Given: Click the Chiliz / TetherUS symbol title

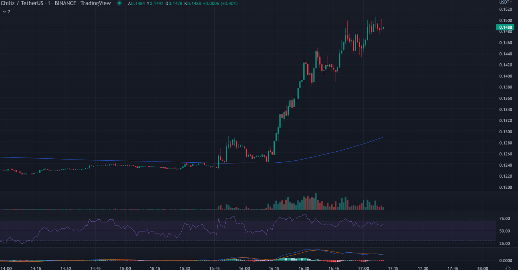Looking at the screenshot, I should 22,3.
